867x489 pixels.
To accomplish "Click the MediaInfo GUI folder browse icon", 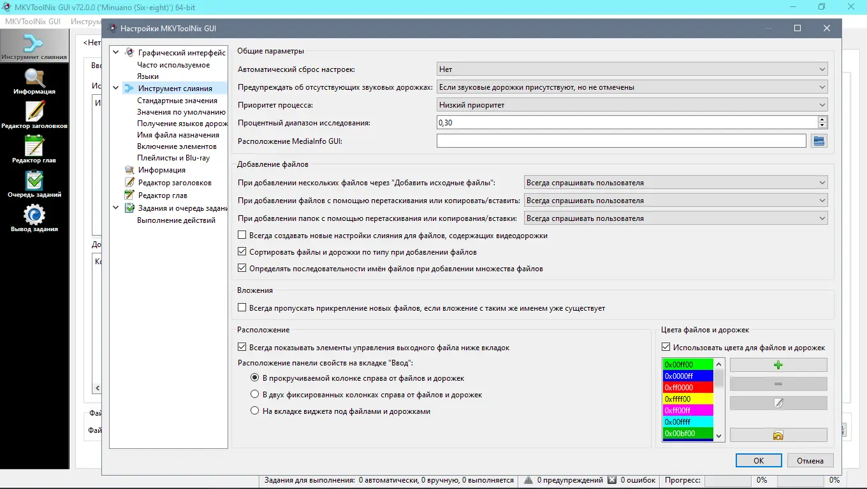I will coord(819,141).
